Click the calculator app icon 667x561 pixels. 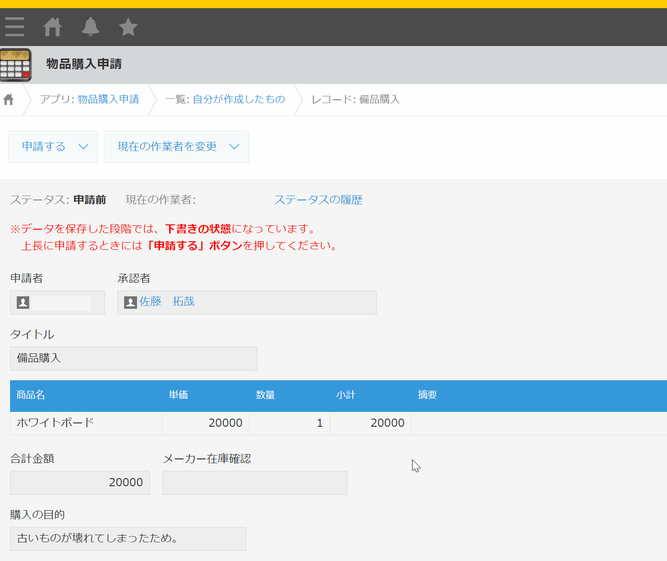point(16,65)
